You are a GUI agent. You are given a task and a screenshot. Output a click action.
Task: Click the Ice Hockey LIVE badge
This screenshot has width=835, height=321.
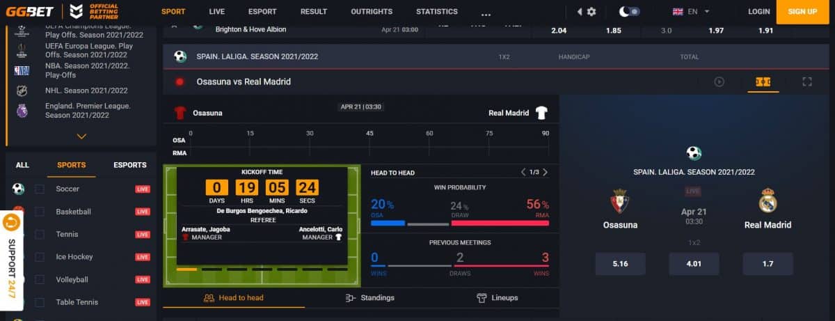pos(143,257)
